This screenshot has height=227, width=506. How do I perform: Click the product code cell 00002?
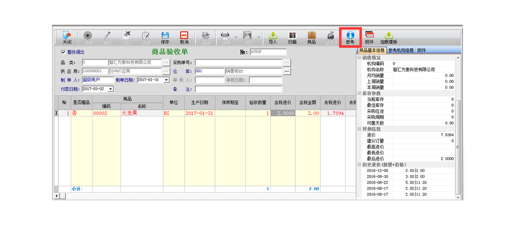tap(106, 113)
